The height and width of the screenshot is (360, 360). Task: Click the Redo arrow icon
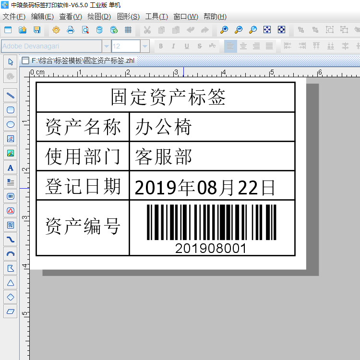coord(205,30)
